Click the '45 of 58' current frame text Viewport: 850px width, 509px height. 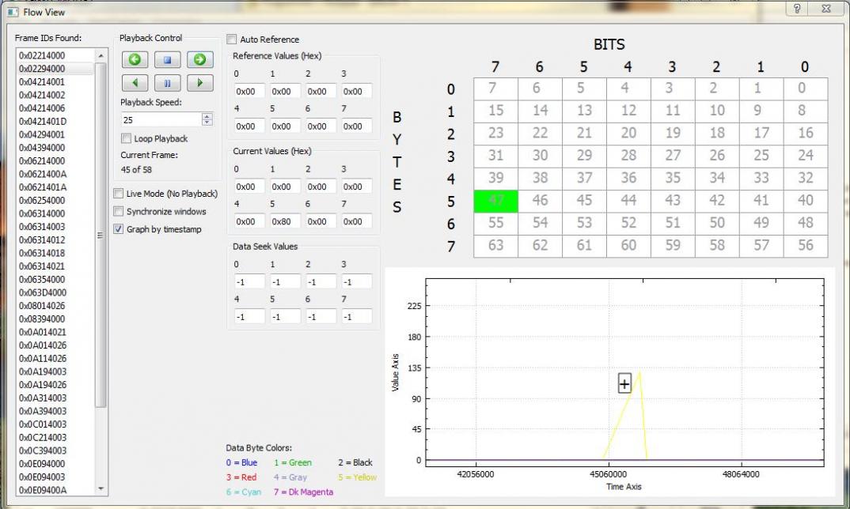pyautogui.click(x=136, y=169)
